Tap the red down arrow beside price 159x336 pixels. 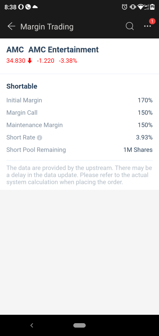click(30, 61)
